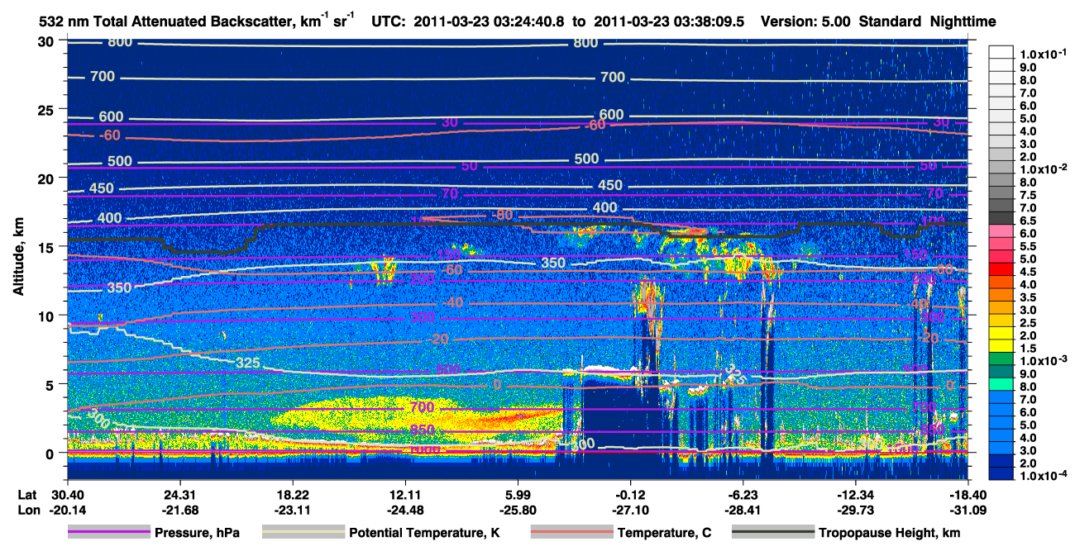Click the altitude axis tick '15'
This screenshot has height=551, width=1075.
48,247
